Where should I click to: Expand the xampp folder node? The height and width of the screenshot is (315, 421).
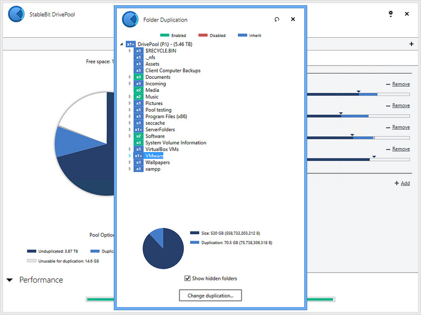click(x=130, y=169)
